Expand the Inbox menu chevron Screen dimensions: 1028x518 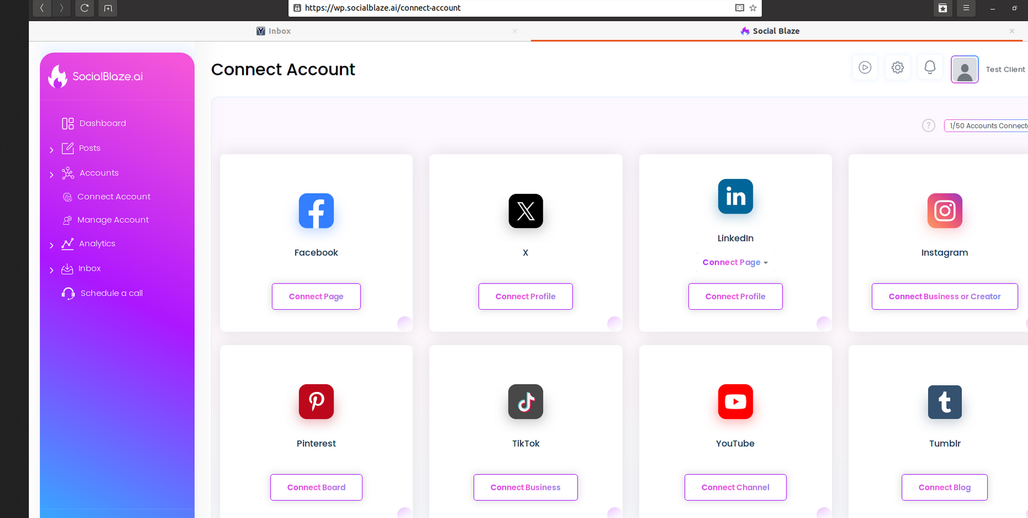click(x=52, y=270)
